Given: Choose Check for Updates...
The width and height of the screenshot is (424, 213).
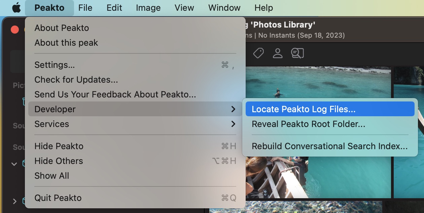Looking at the screenshot, I should click(135, 80).
